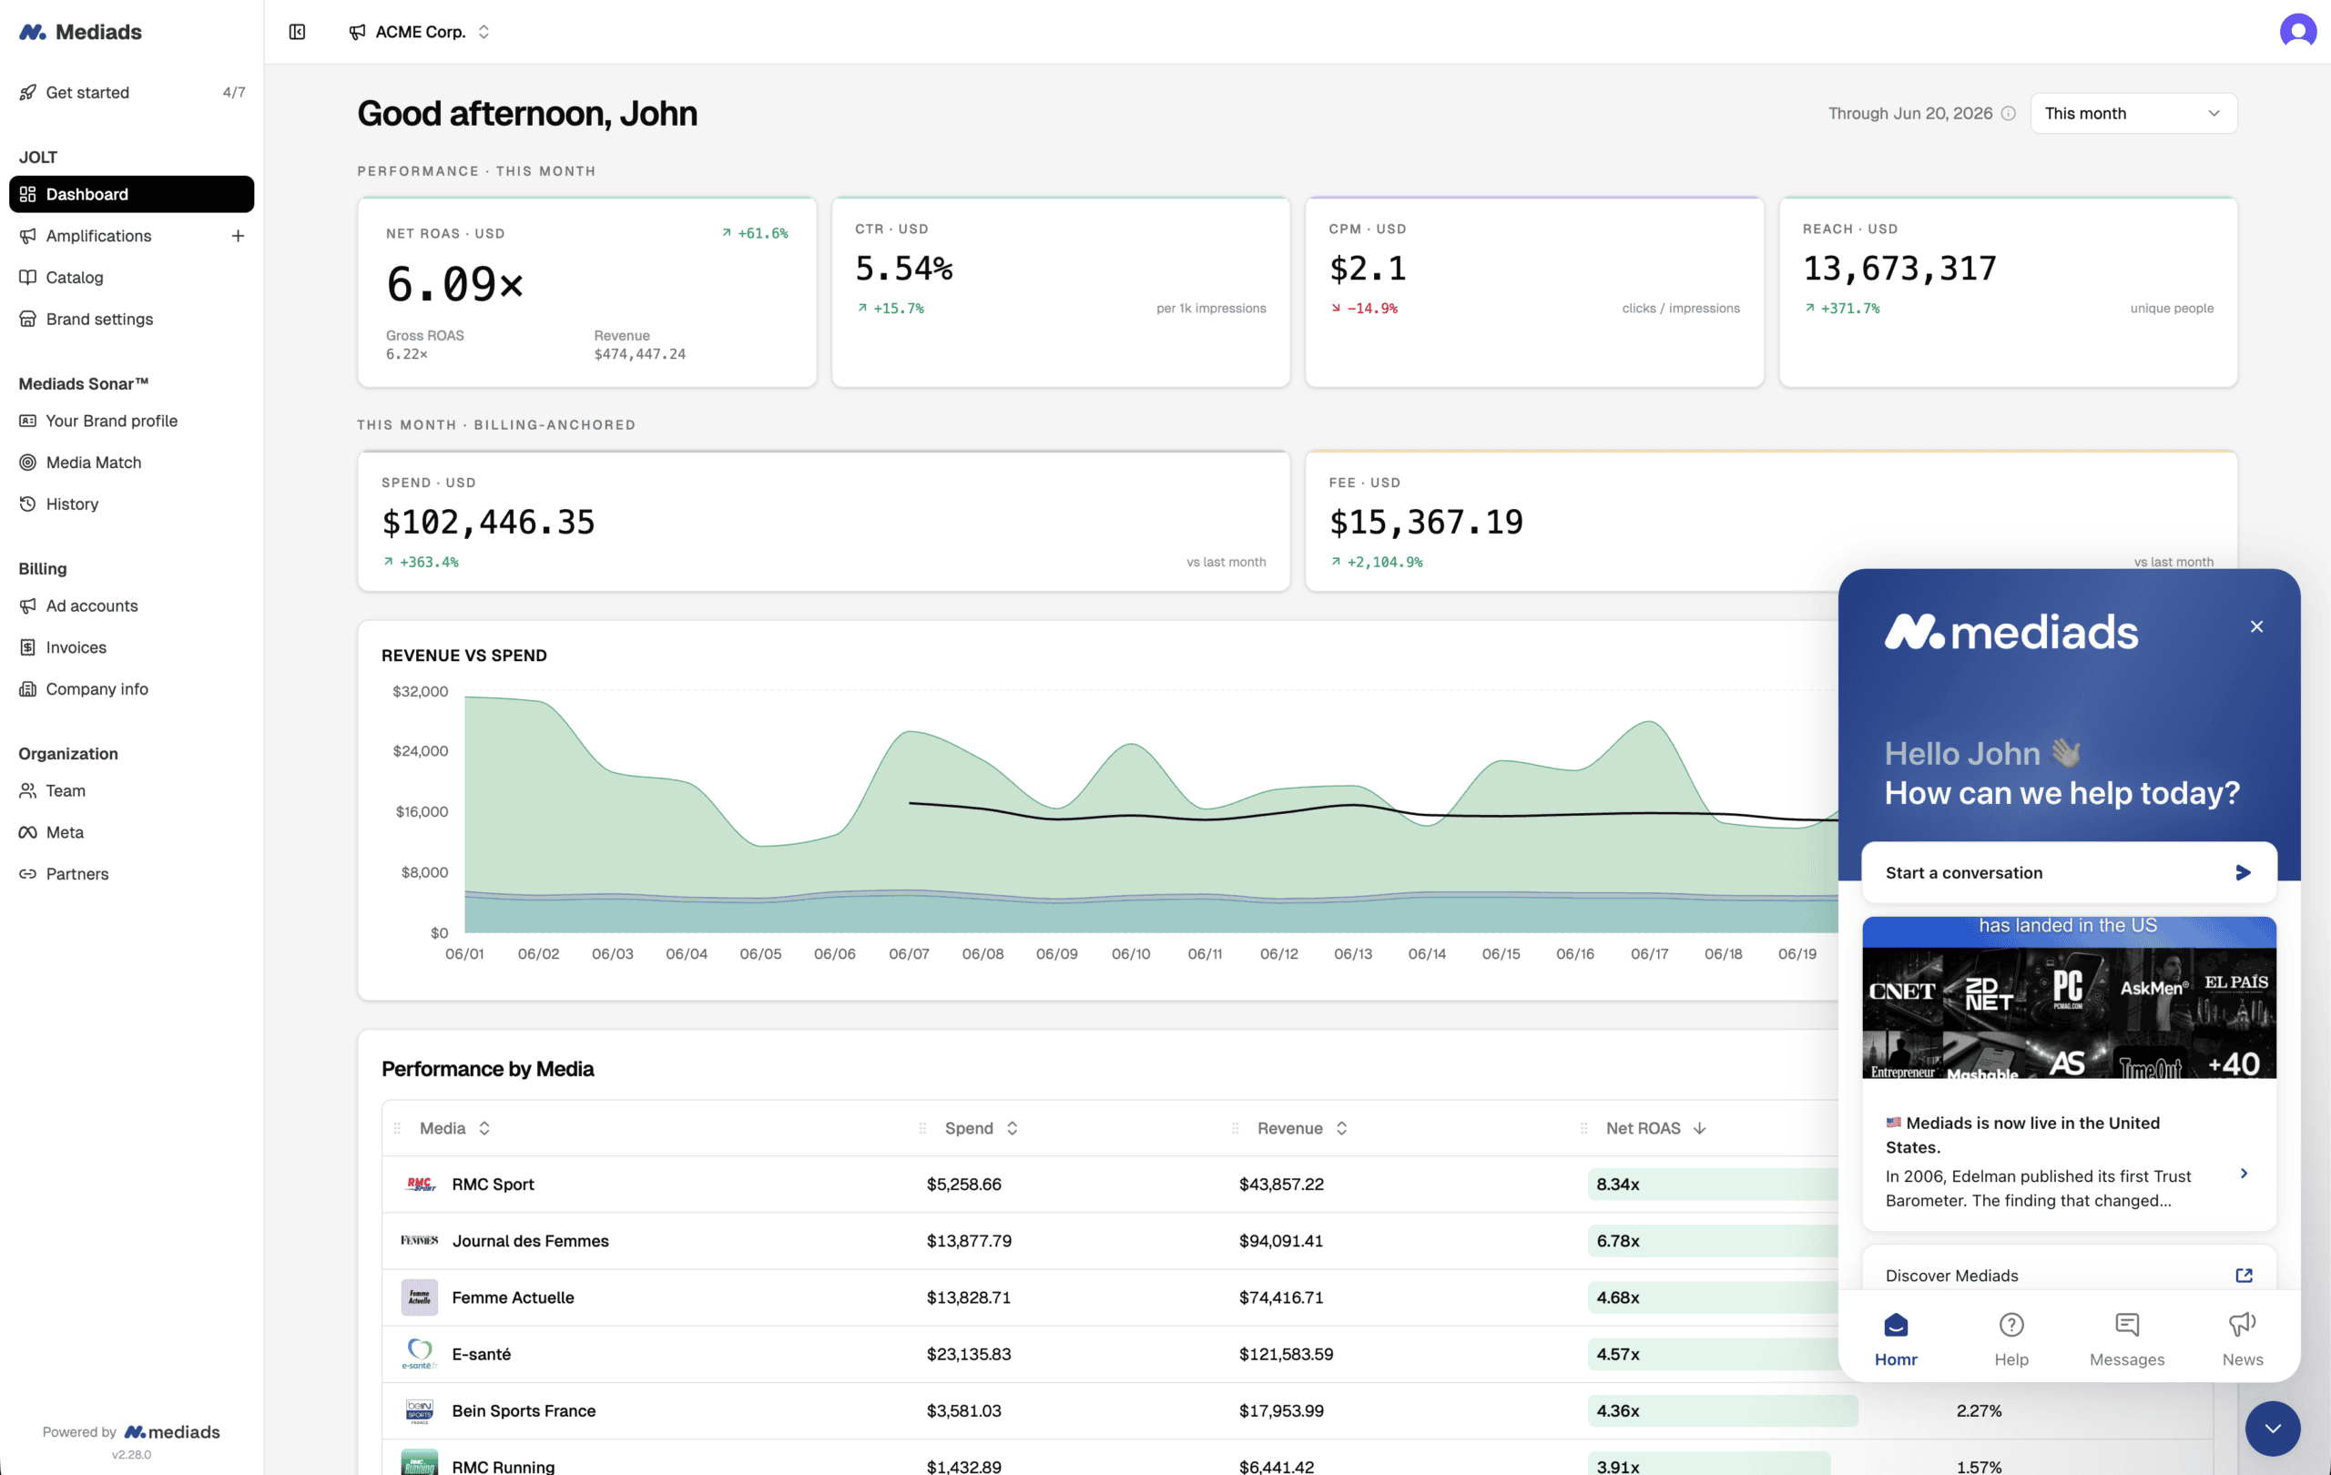Viewport: 2331px width, 1475px height.
Task: Open the This month period dropdown
Action: point(2133,113)
